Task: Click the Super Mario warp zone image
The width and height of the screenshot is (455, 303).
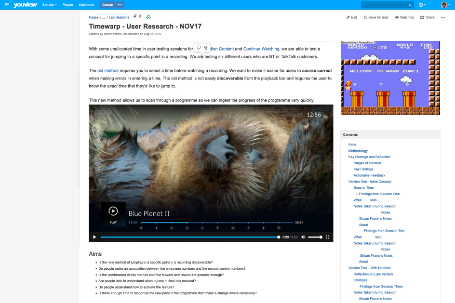Action: coord(390,78)
